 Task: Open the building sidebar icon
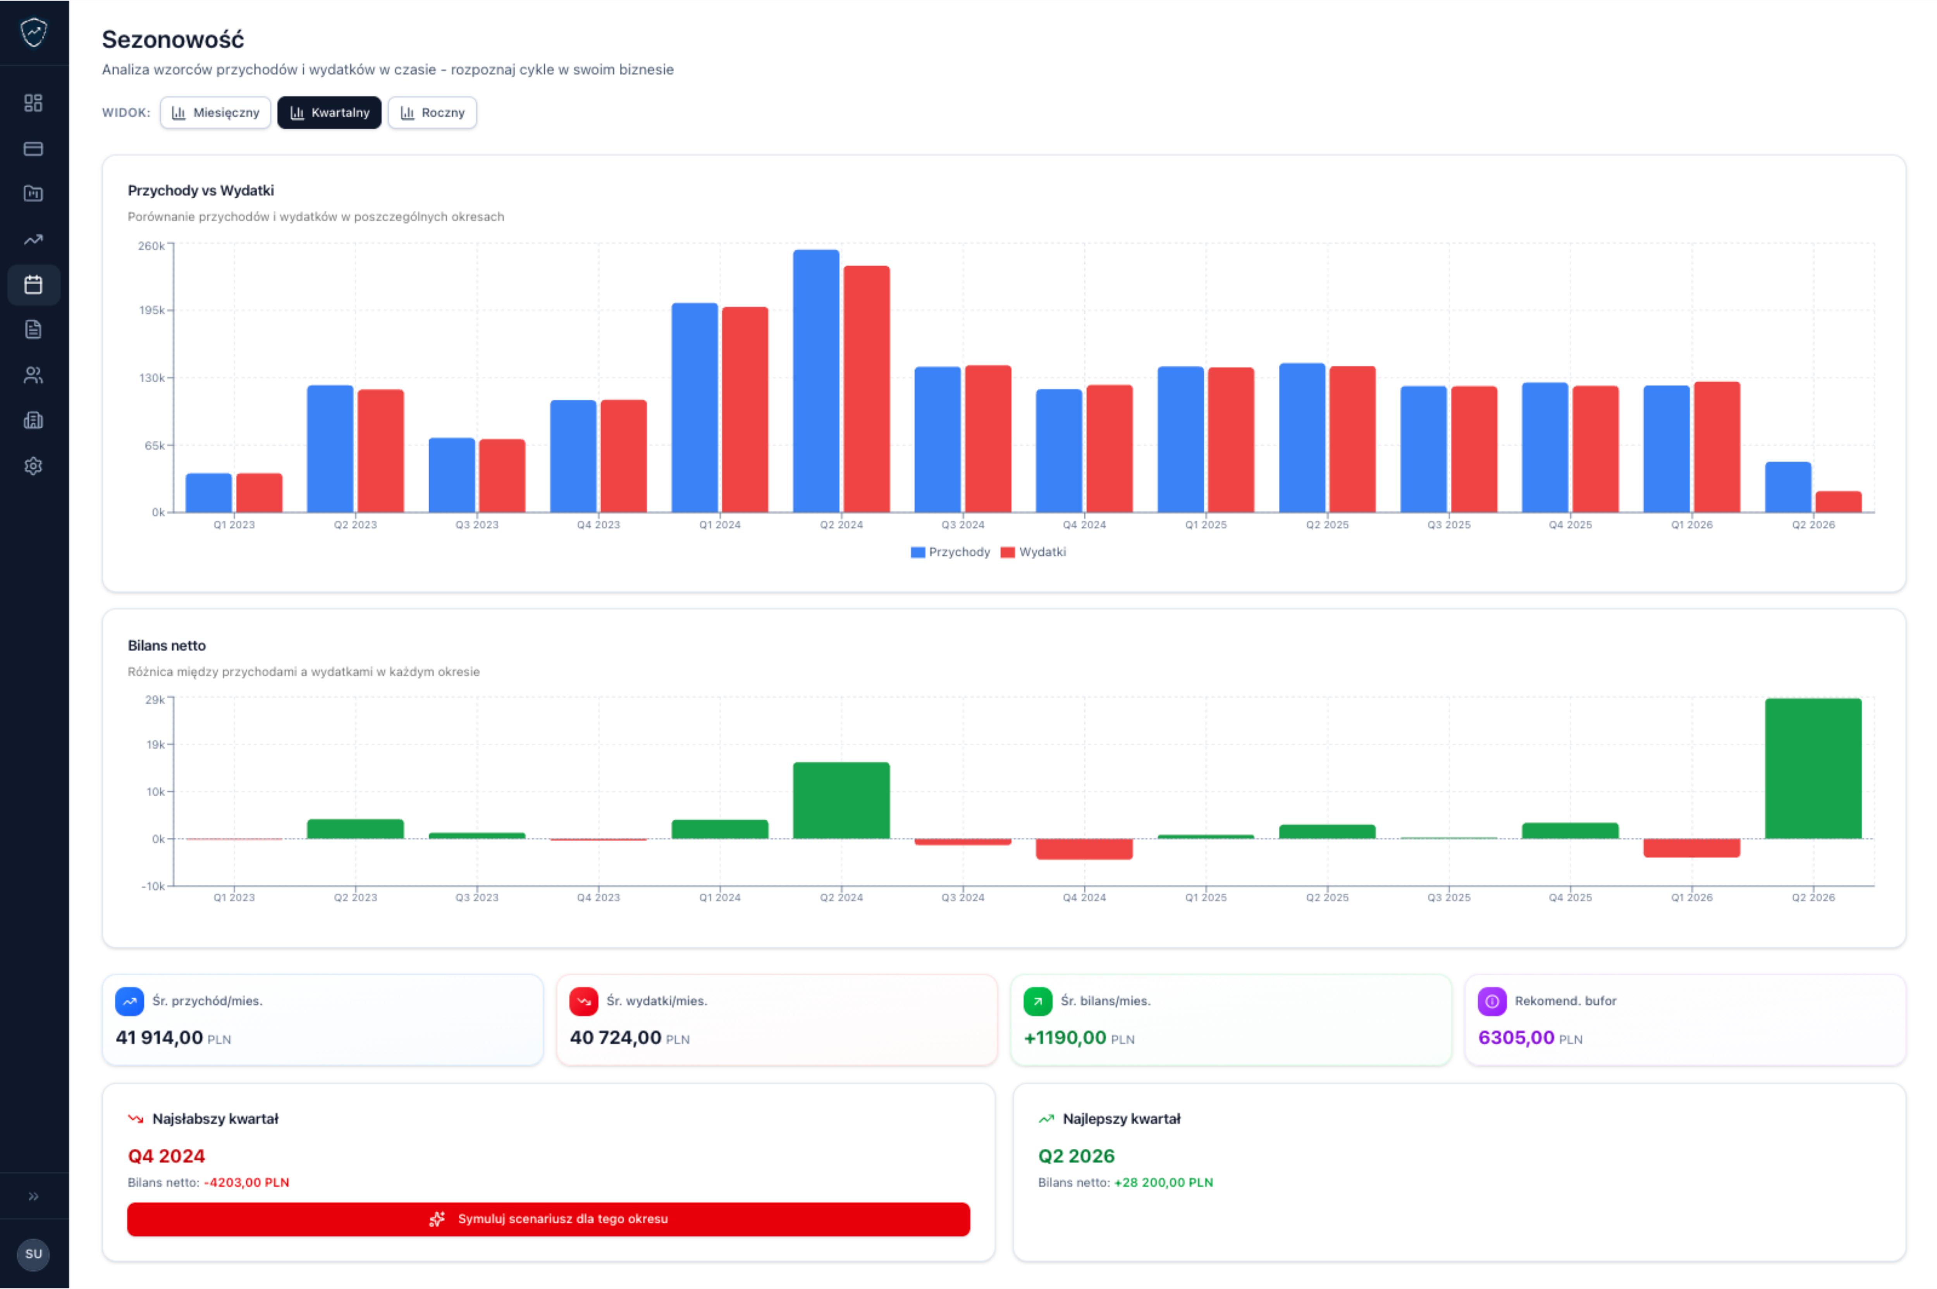point(33,421)
